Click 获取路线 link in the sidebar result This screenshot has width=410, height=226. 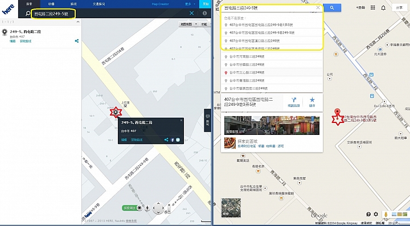coord(26,42)
